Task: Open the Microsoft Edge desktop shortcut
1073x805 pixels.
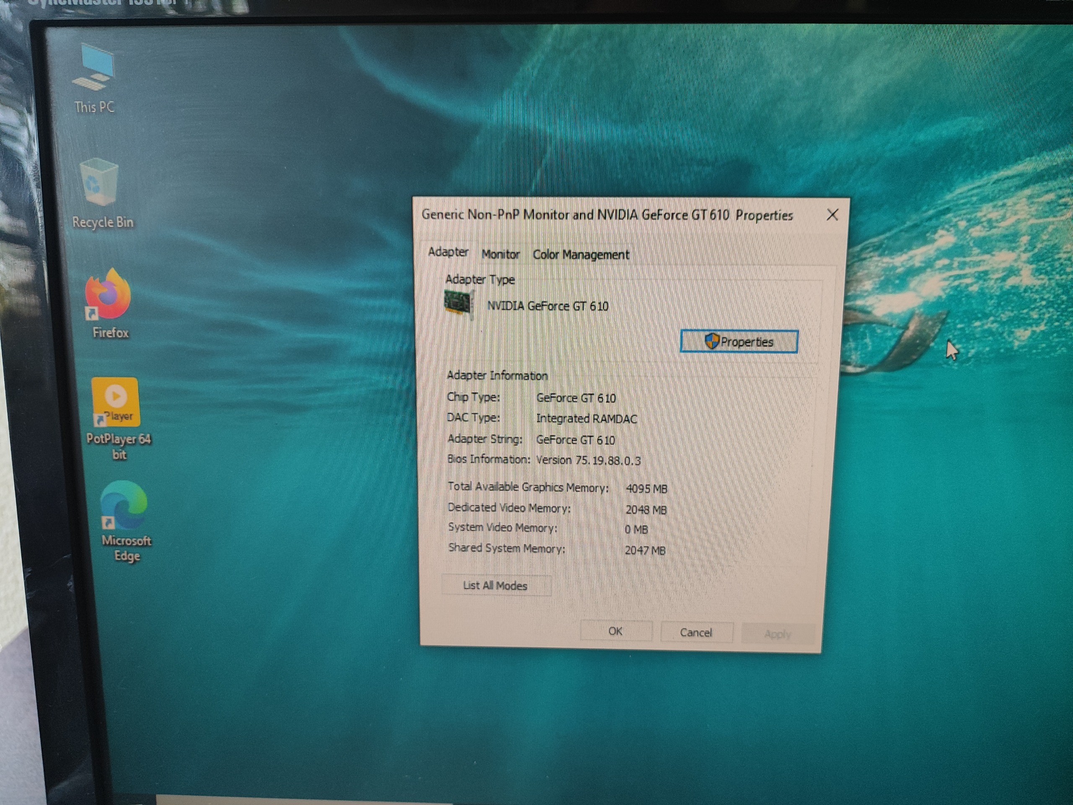Action: (124, 507)
